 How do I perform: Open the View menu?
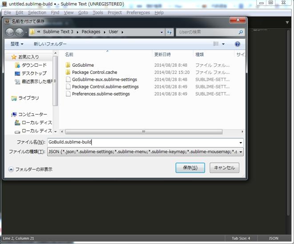pos(68,12)
